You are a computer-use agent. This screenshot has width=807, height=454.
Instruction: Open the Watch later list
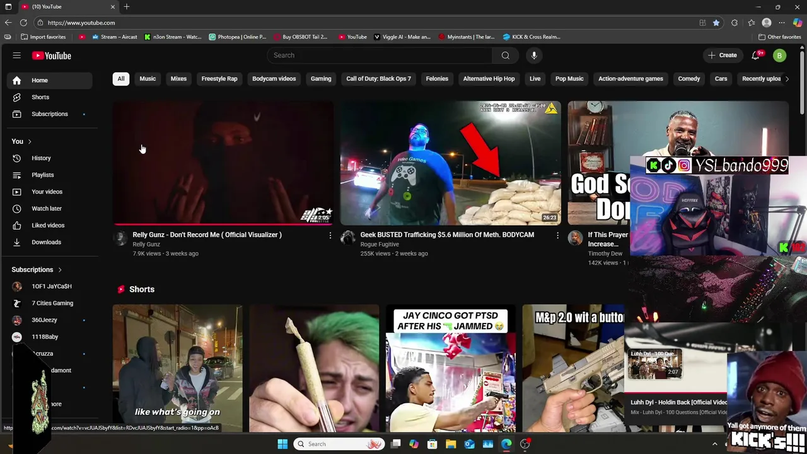pos(50,209)
